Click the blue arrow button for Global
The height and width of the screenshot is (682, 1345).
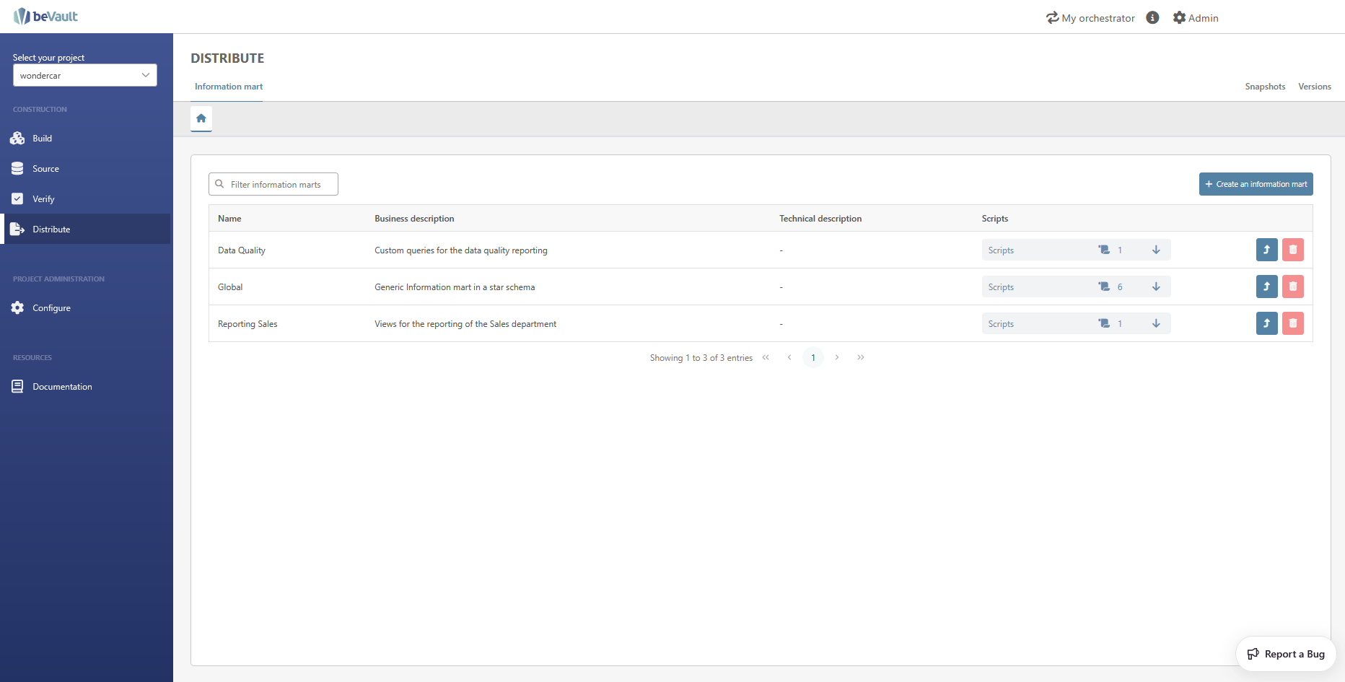click(x=1266, y=287)
